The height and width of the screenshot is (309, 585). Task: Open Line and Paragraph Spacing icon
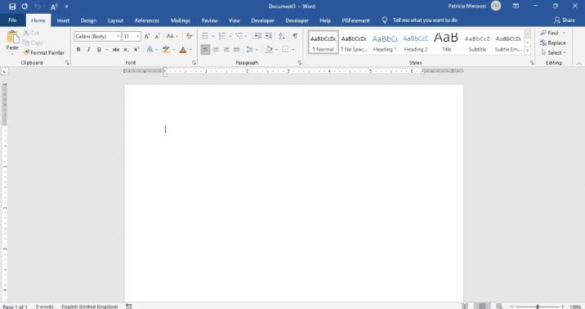(x=249, y=49)
